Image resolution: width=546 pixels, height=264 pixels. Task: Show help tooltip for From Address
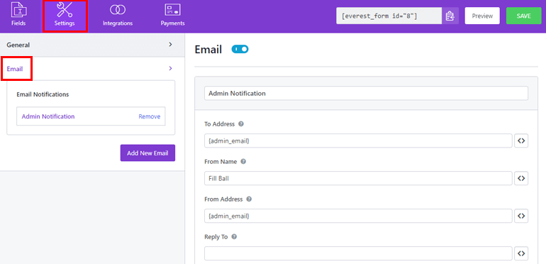[249, 199]
